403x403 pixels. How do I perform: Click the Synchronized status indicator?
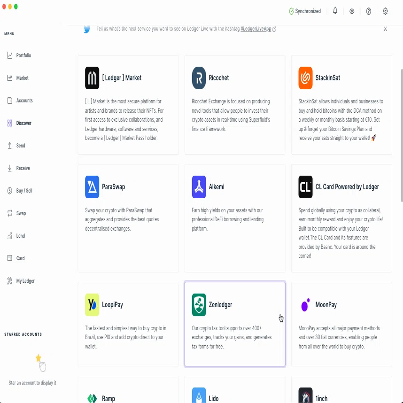[x=305, y=11]
